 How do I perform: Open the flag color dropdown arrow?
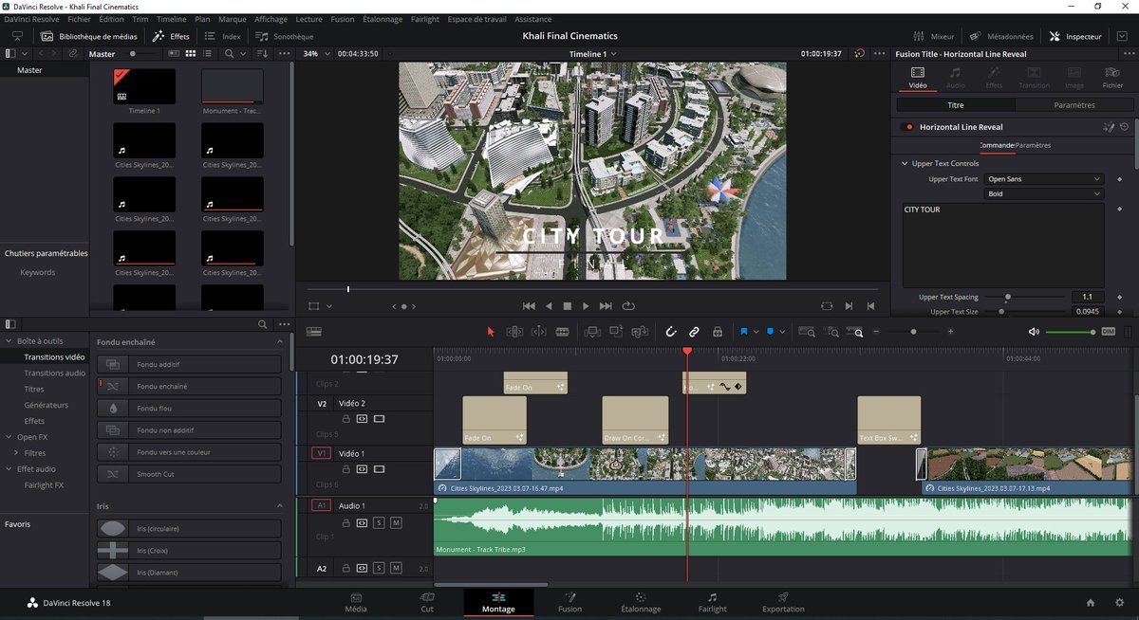coord(756,332)
